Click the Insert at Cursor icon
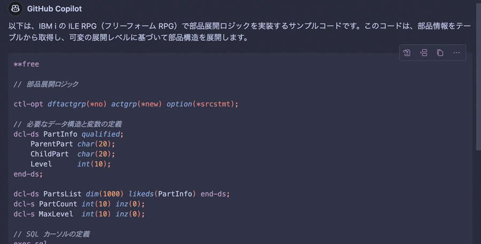Image resolution: width=481 pixels, height=244 pixels. click(424, 53)
